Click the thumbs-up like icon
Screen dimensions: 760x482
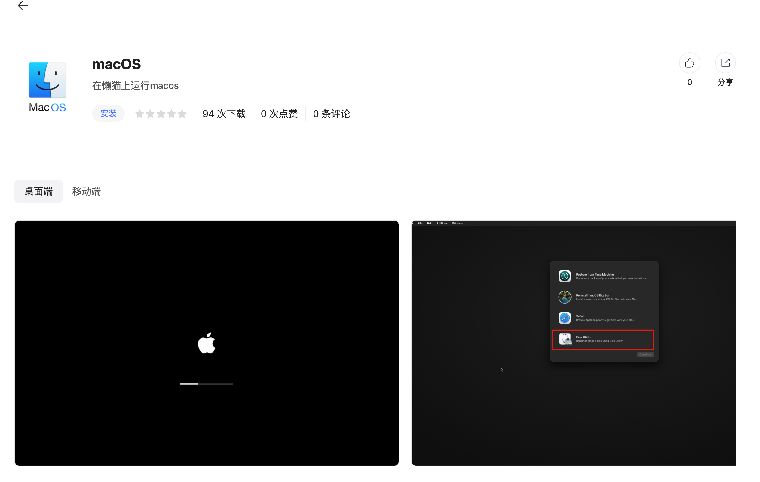click(689, 63)
